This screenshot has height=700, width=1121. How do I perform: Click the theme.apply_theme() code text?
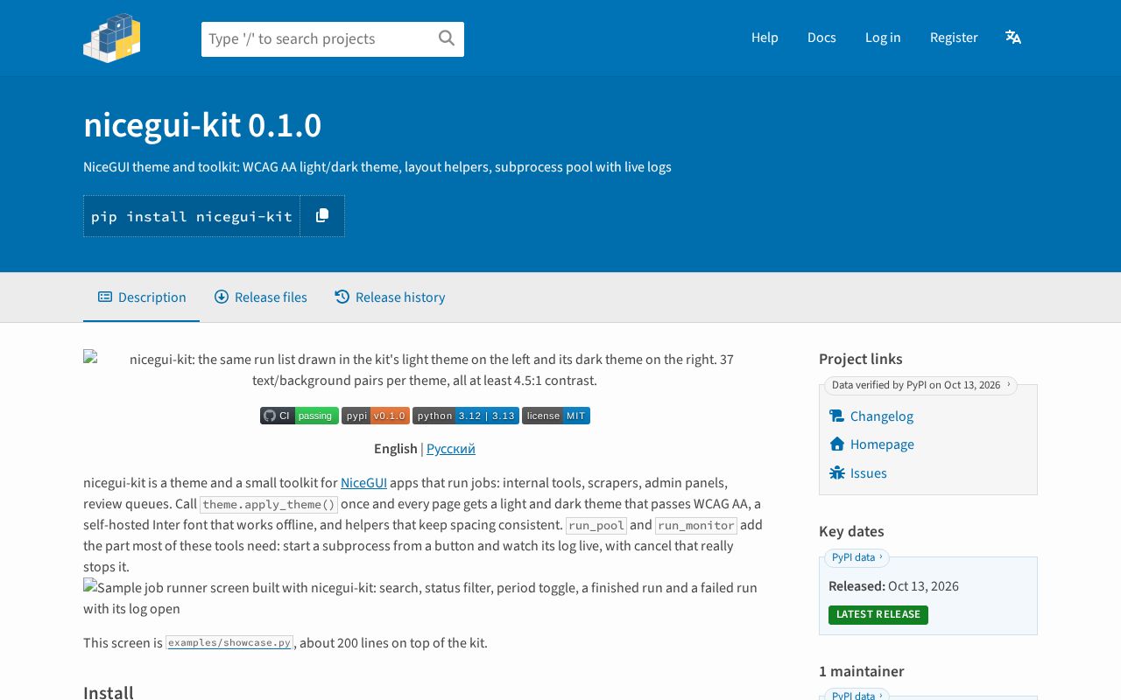pyautogui.click(x=269, y=505)
